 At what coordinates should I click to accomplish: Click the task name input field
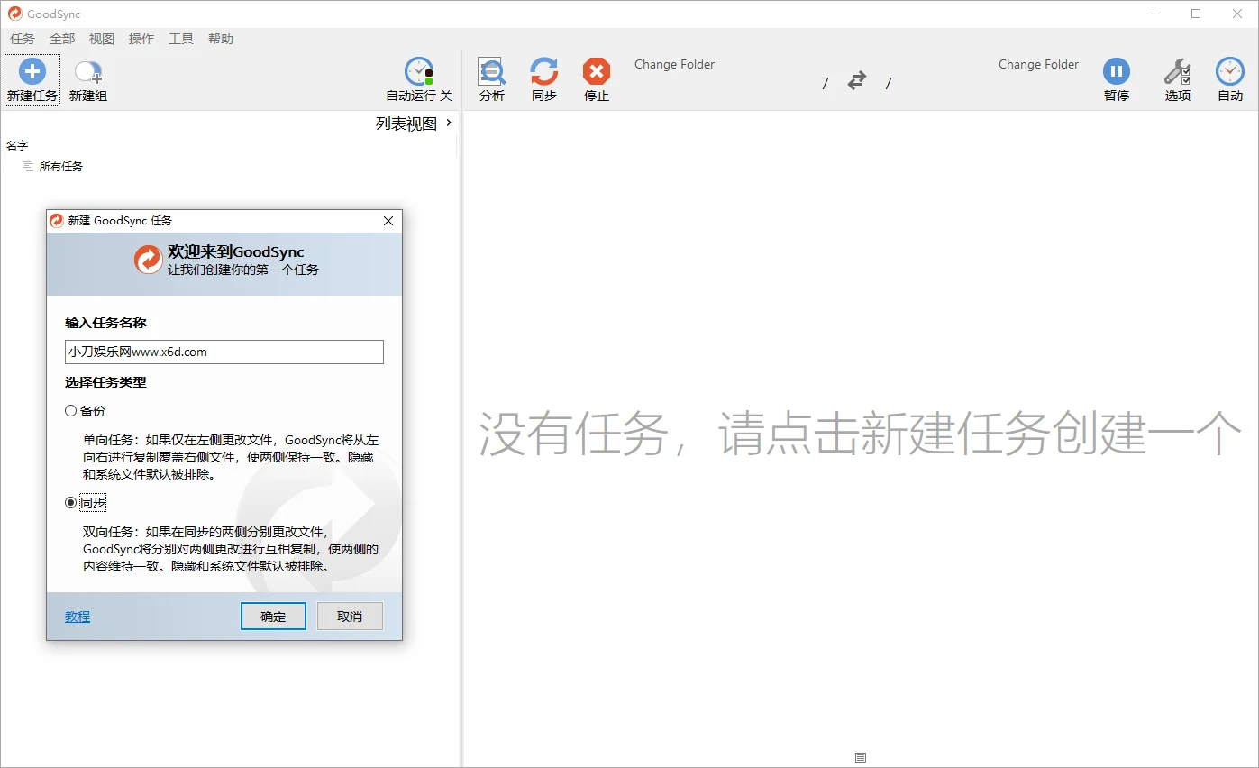tap(223, 352)
